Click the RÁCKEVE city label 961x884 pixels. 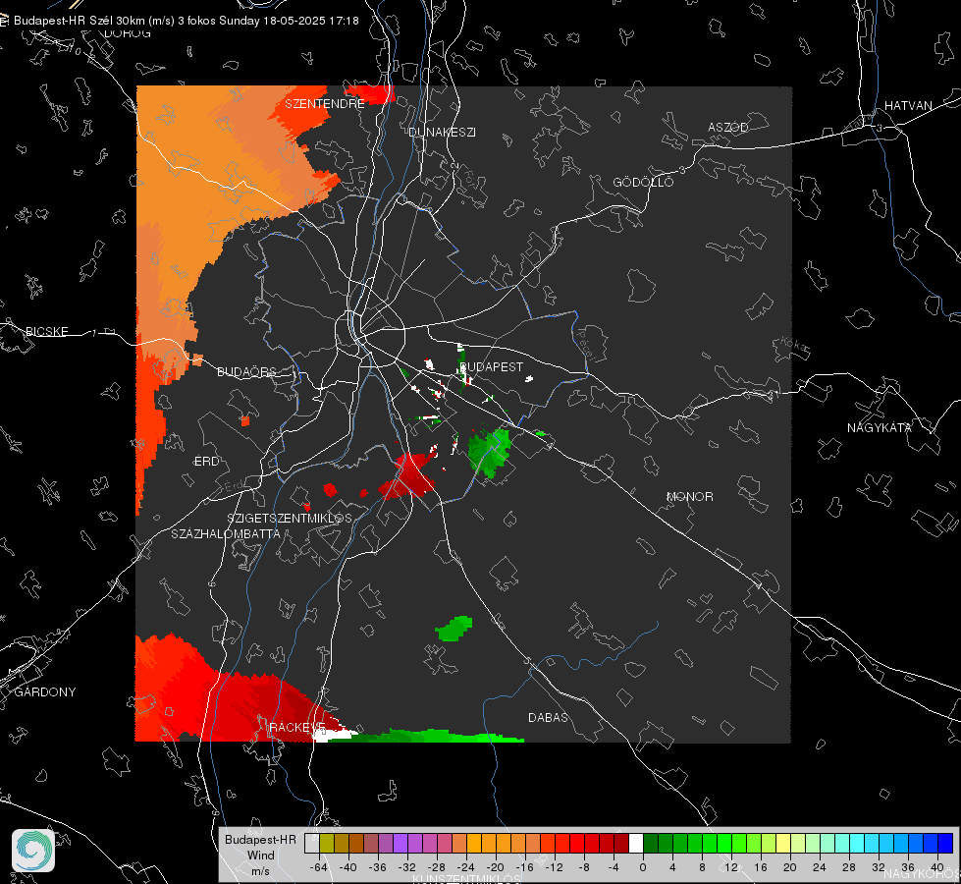click(x=297, y=728)
